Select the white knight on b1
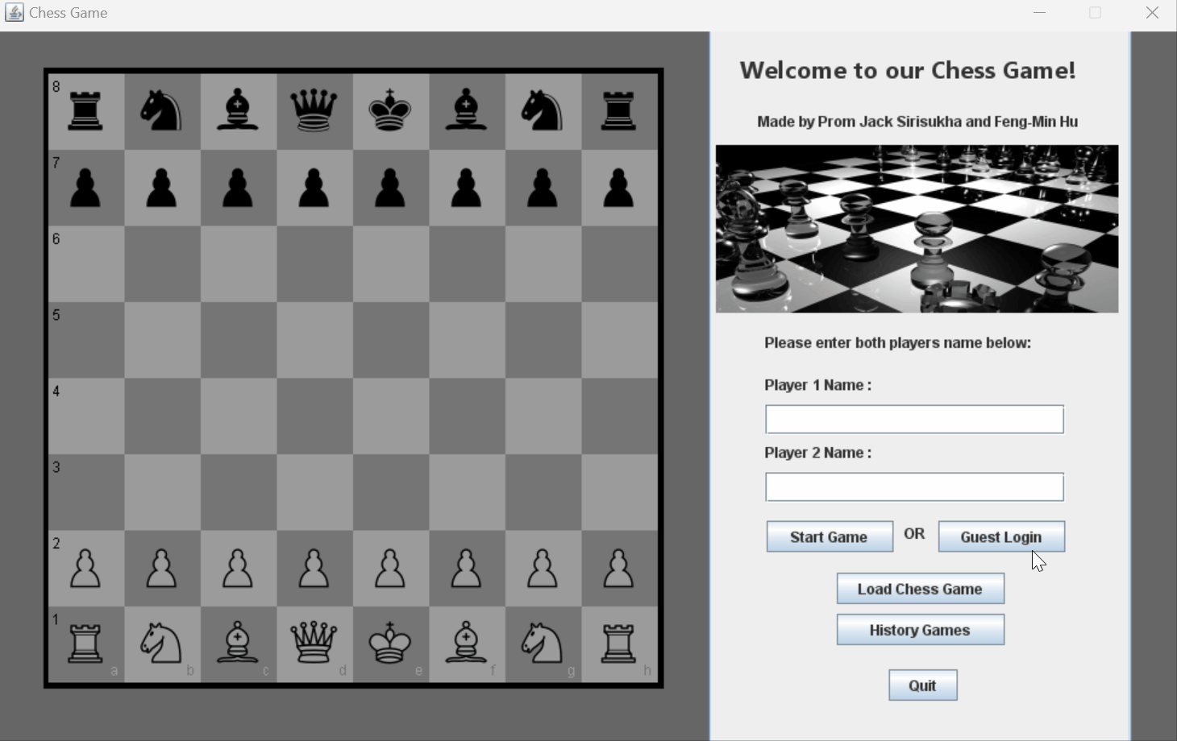The width and height of the screenshot is (1177, 741). pos(161,643)
